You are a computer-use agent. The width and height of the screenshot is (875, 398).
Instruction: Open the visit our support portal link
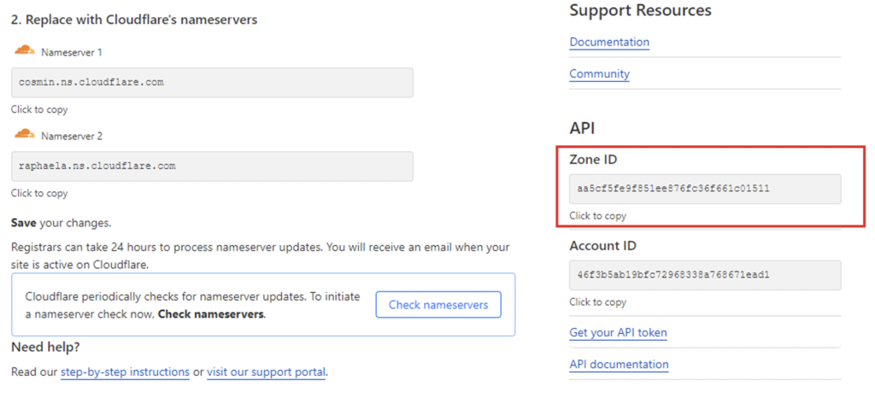pyautogui.click(x=267, y=372)
